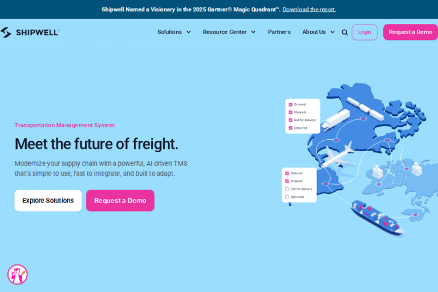The image size is (438, 292).
Task: Check the unchecked 'Out for delivery' checkbox
Action: pyautogui.click(x=287, y=189)
